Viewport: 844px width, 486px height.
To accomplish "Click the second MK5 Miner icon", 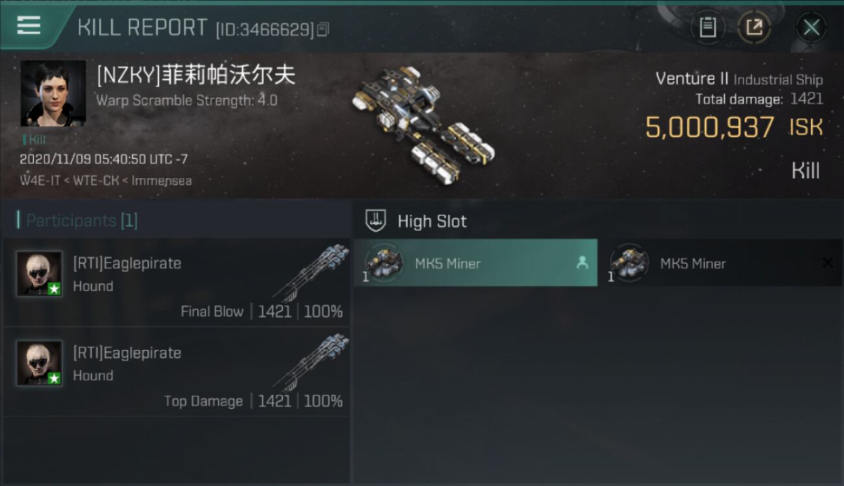I will coord(629,262).
